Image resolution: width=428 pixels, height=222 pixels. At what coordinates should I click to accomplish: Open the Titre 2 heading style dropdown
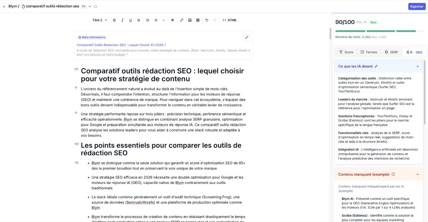[x=100, y=20]
